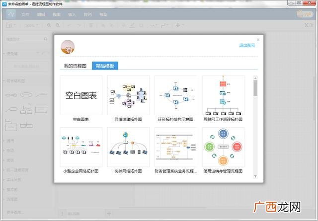Open the 小型企业网络拓扑图 template thumbnail
The height and width of the screenshot is (221, 318).
pyautogui.click(x=81, y=147)
